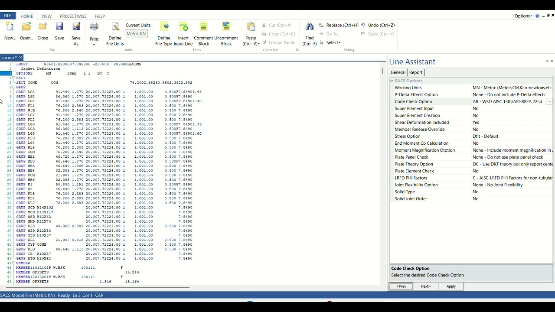This screenshot has height=312, width=555.
Task: Click the Close file icon
Action: [42, 27]
